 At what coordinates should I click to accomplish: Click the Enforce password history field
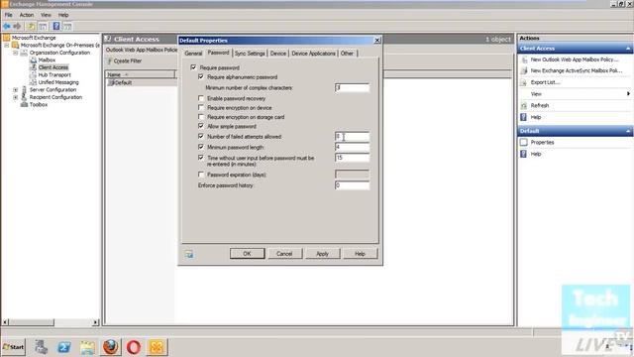(x=352, y=185)
